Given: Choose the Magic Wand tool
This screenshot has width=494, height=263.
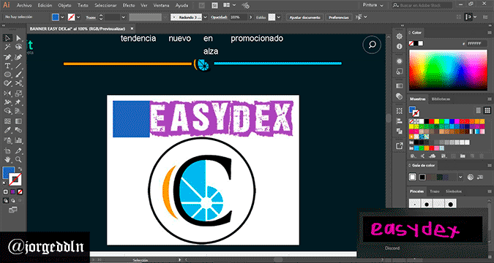Looking at the screenshot, I should pos(7,47).
